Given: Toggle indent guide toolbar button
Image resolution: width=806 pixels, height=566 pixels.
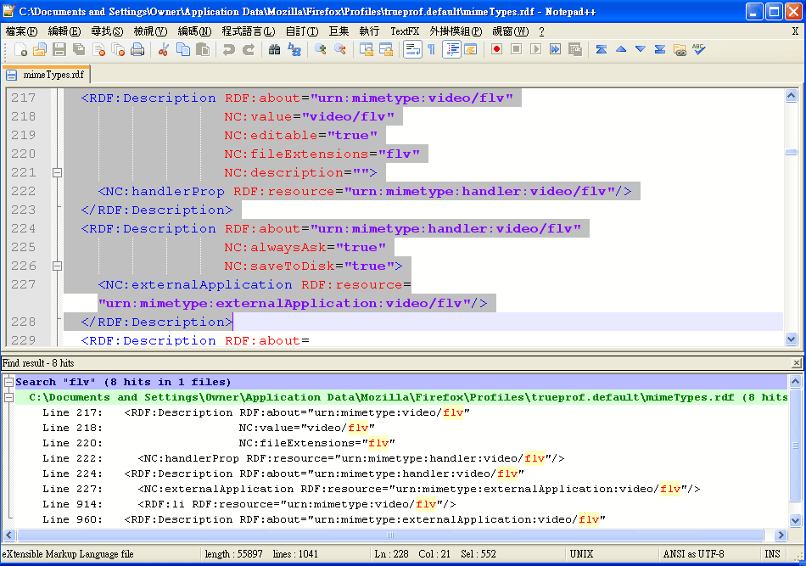Looking at the screenshot, I should [451, 49].
